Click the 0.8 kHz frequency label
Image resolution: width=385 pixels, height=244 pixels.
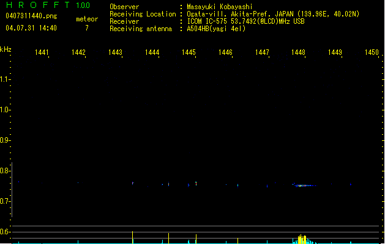[x=5, y=171]
